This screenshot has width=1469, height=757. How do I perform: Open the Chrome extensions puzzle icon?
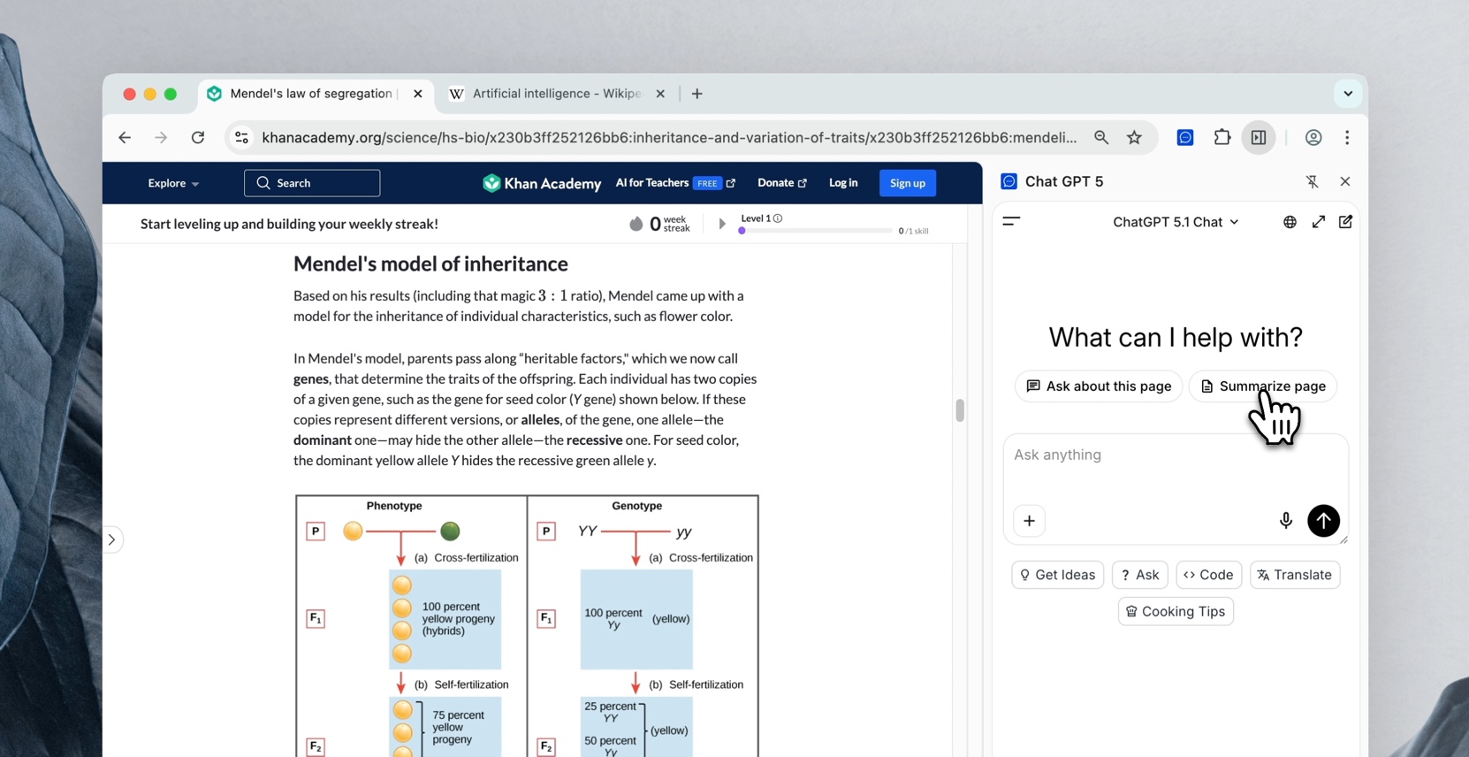pyautogui.click(x=1222, y=138)
